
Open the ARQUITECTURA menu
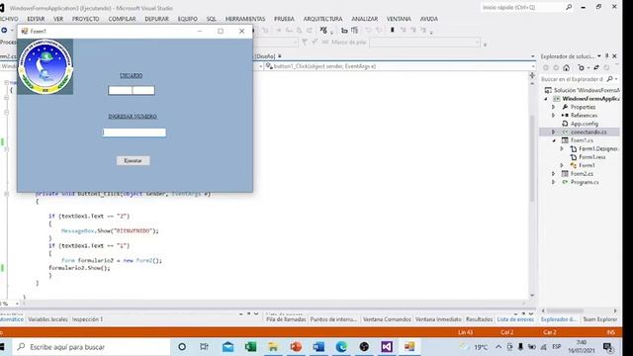(x=322, y=19)
